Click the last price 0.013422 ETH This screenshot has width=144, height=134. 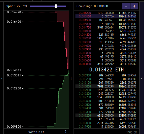[x=106, y=69]
